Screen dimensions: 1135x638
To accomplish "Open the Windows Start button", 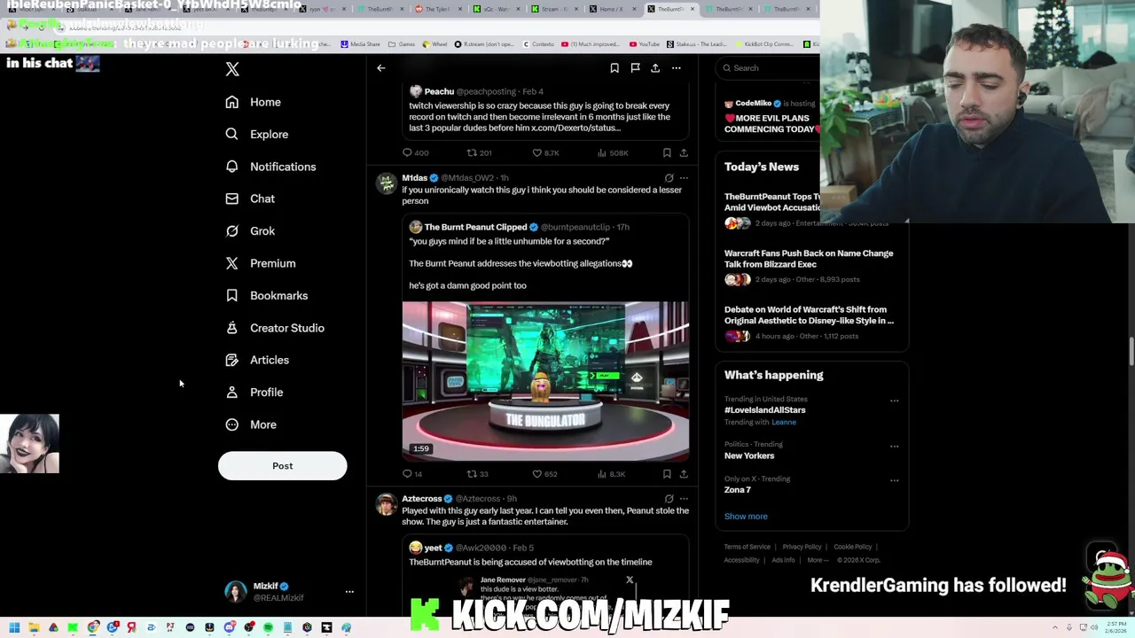I will coord(14,628).
